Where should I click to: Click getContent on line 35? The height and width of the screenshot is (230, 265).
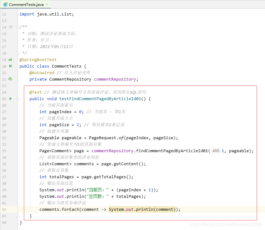126,164
